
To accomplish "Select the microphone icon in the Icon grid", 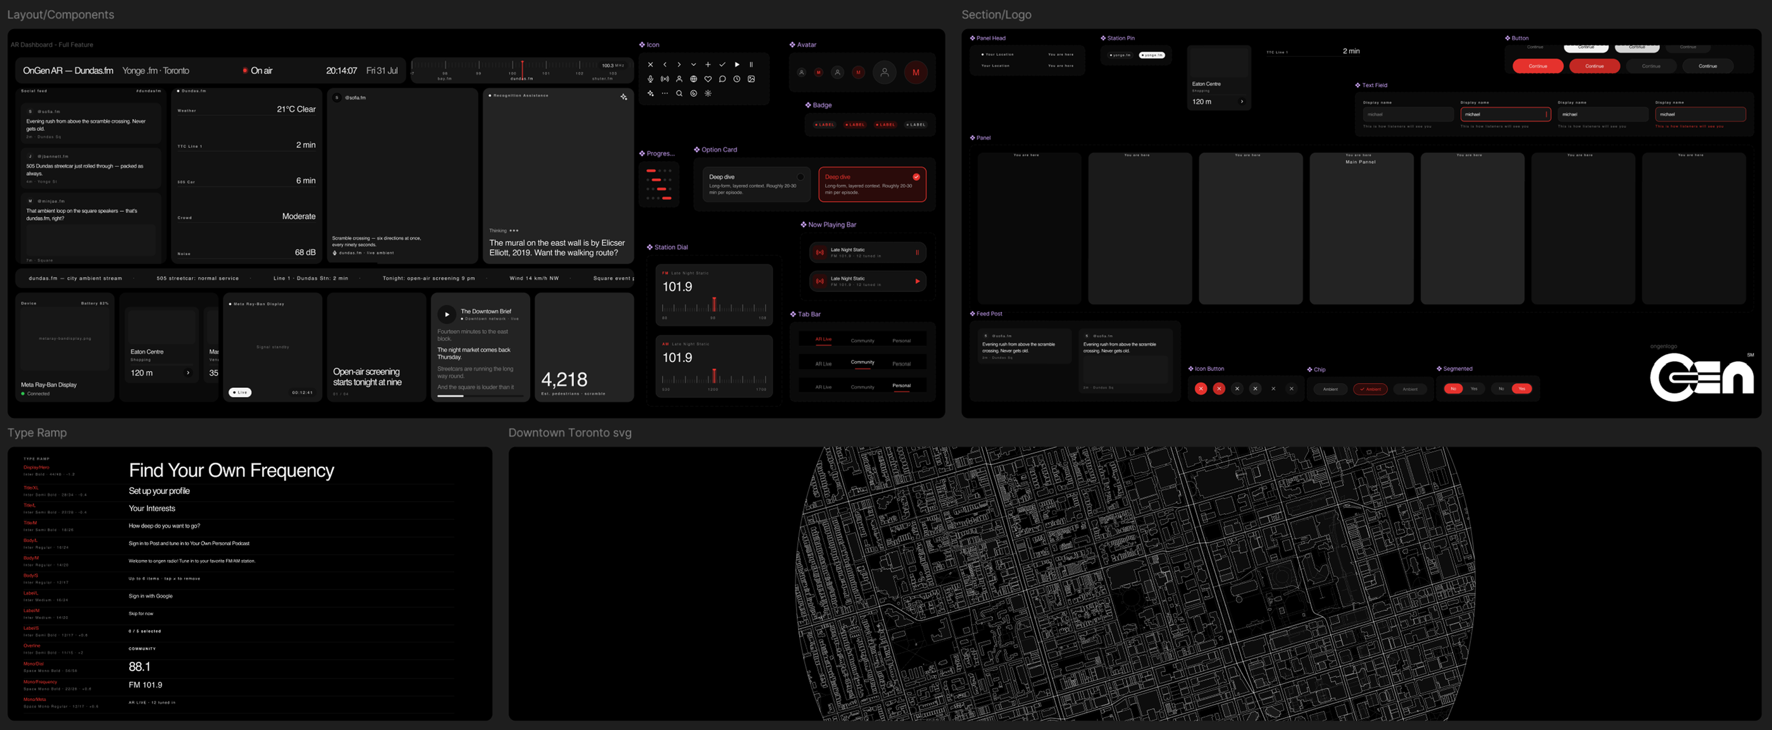I will (x=650, y=79).
